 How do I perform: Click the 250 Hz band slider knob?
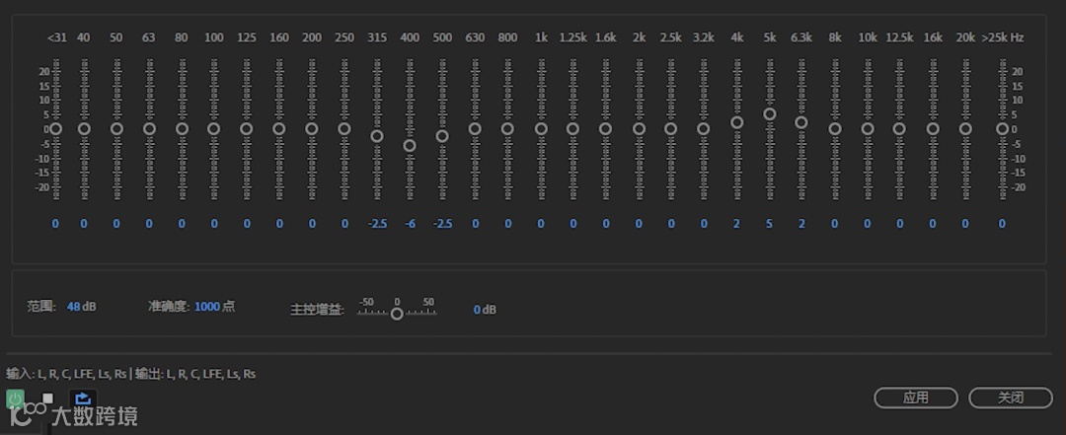(x=344, y=128)
